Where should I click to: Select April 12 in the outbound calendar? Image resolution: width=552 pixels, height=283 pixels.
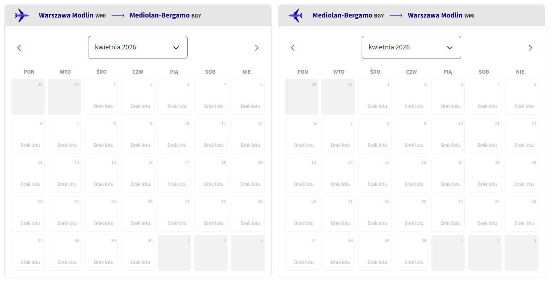point(248,136)
